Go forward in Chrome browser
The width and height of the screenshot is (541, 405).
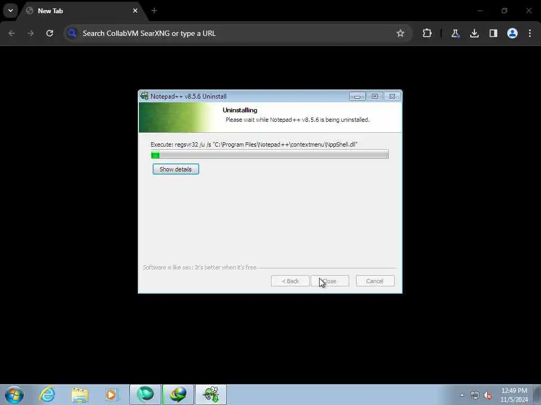click(x=31, y=33)
